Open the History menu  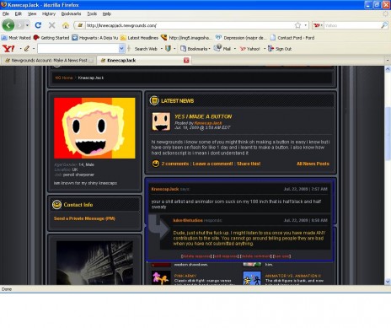[x=49, y=13]
